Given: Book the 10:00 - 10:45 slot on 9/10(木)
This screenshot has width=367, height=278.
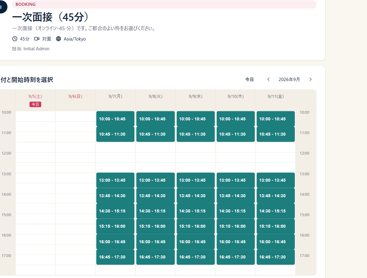Looking at the screenshot, I should [x=236, y=119].
